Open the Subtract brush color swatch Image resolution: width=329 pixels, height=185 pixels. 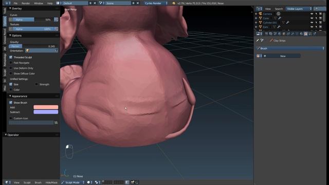pyautogui.click(x=46, y=112)
